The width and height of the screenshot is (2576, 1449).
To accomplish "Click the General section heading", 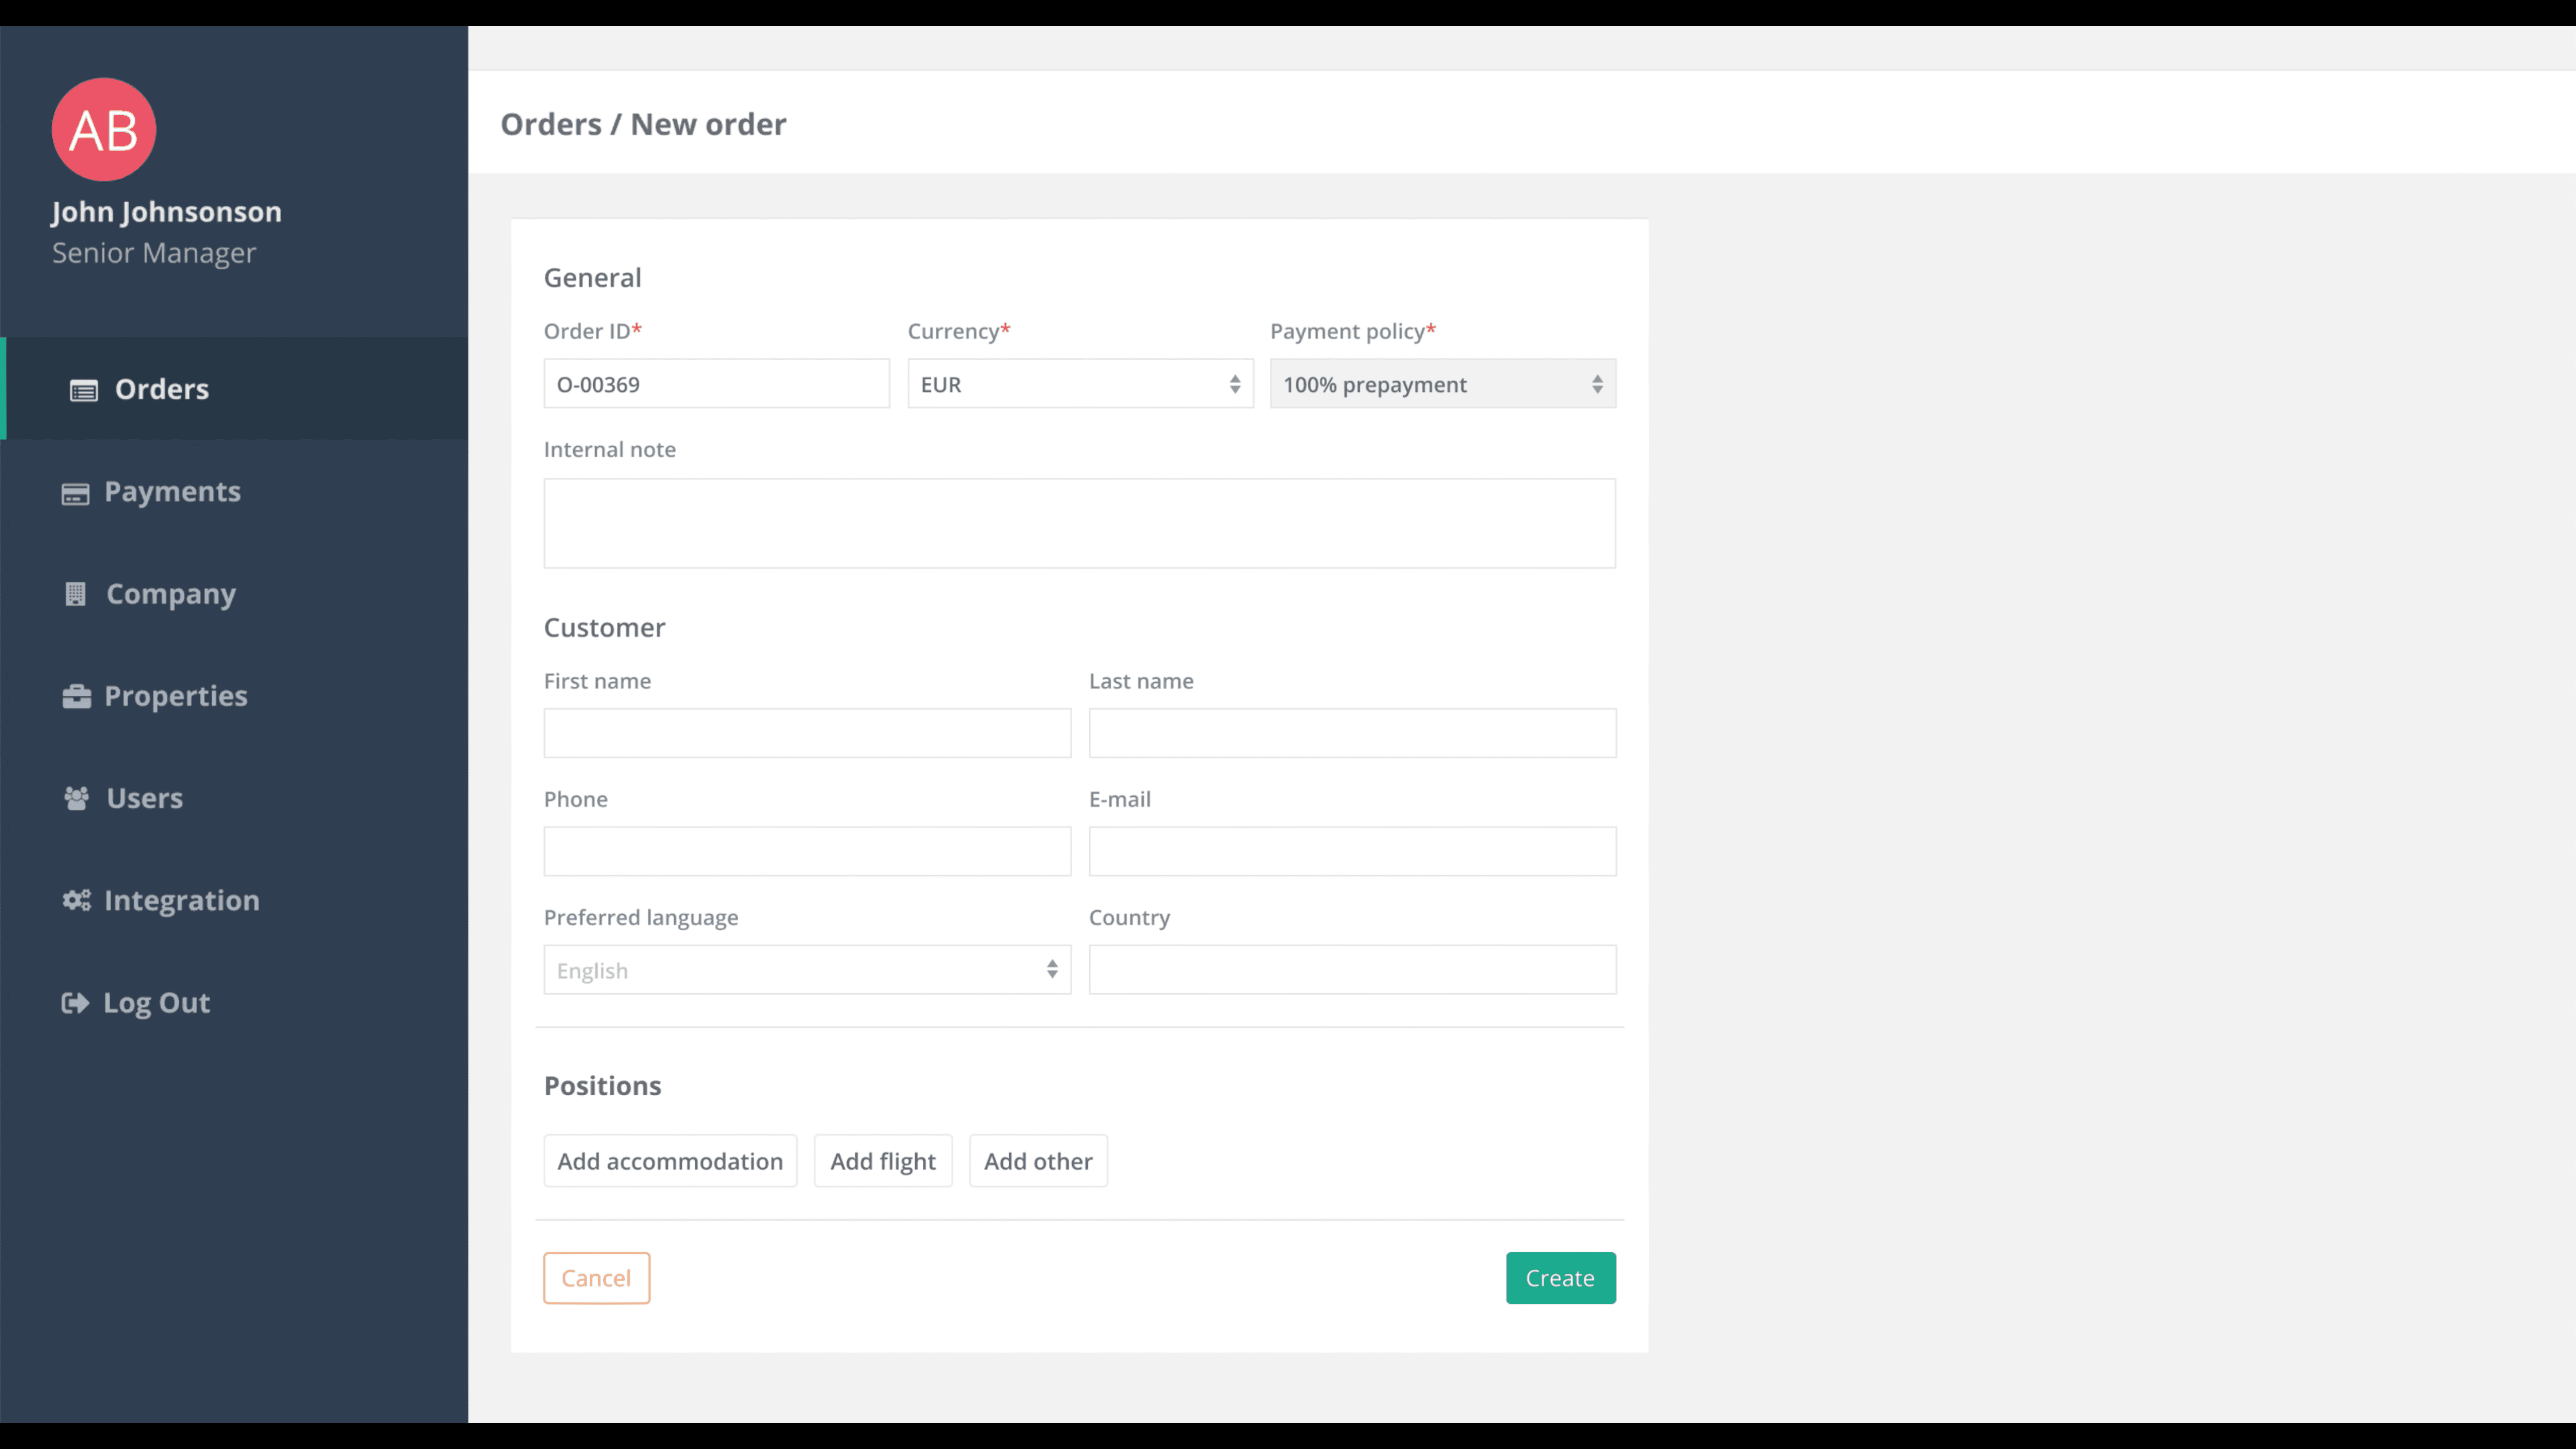I will (x=592, y=278).
